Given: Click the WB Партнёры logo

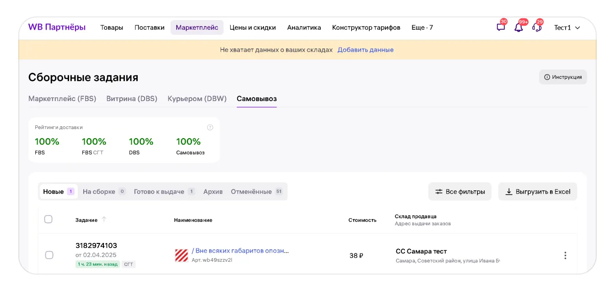Looking at the screenshot, I should coord(57,27).
